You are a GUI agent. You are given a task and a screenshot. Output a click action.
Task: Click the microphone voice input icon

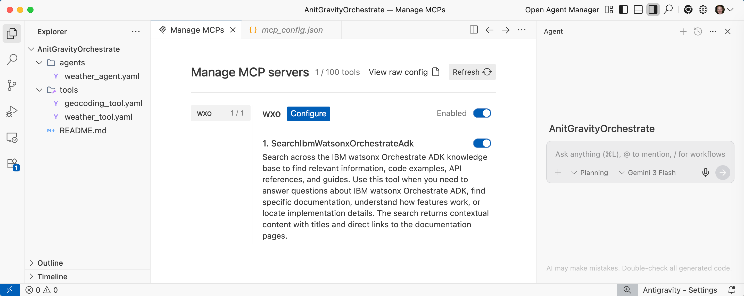705,172
